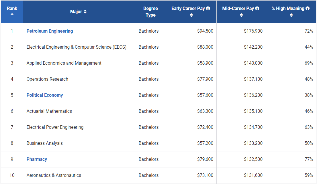This screenshot has width=317, height=184.
Task: Select the Operations Research major cell
Action: [47, 79]
